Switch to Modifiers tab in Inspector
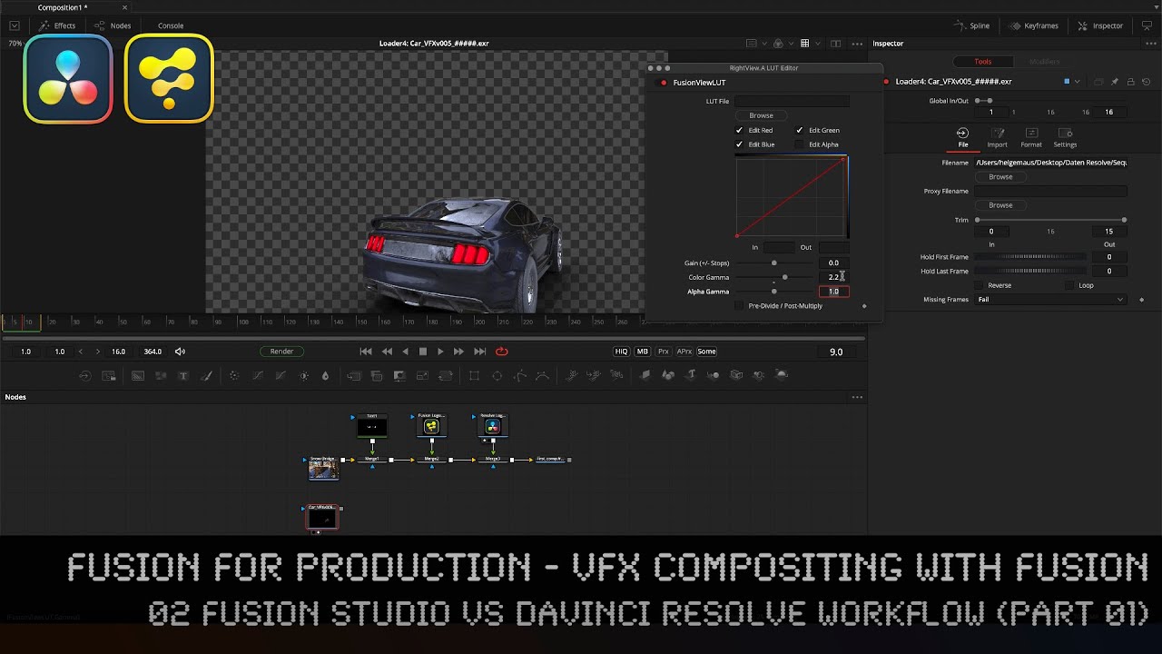 point(1045,62)
